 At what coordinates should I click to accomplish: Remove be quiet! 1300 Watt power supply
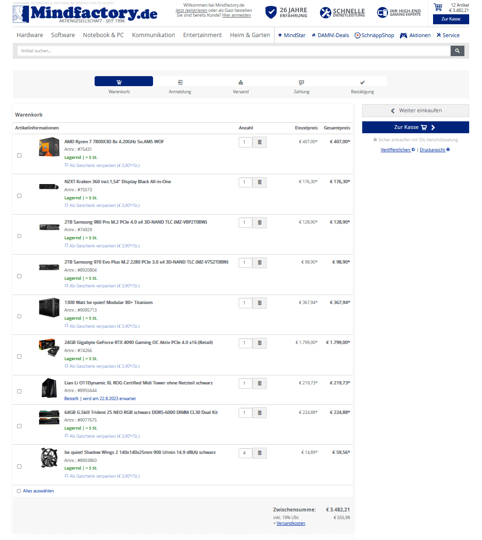(260, 303)
